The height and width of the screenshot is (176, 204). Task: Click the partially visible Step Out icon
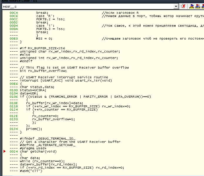pos(202,6)
